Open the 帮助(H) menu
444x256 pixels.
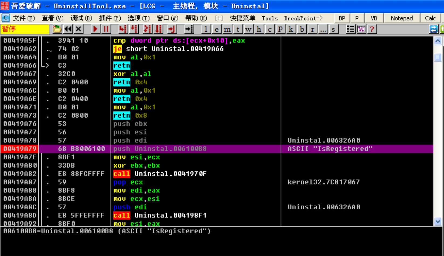[x=196, y=18]
